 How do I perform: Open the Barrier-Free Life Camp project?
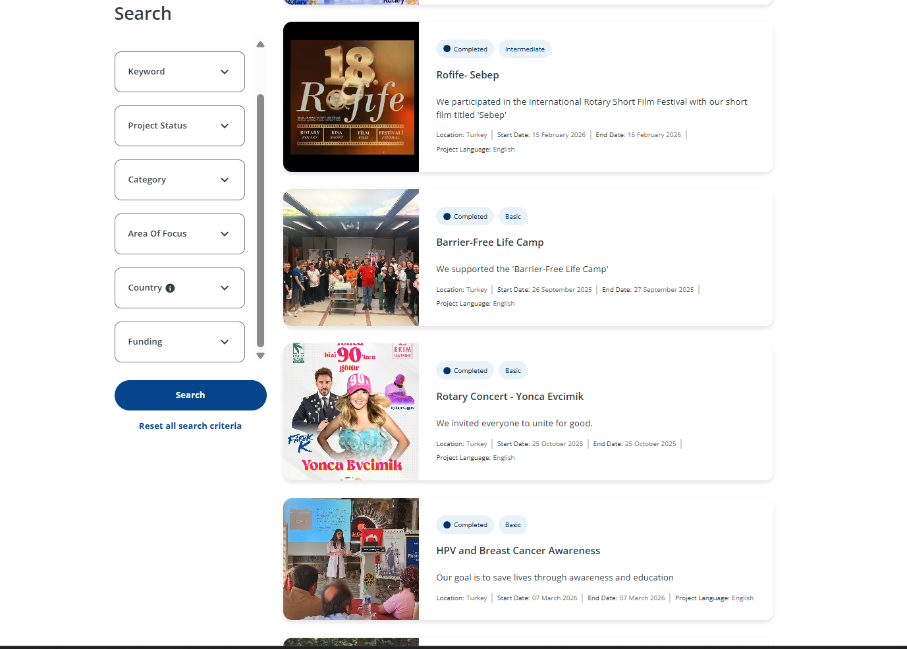click(x=489, y=242)
